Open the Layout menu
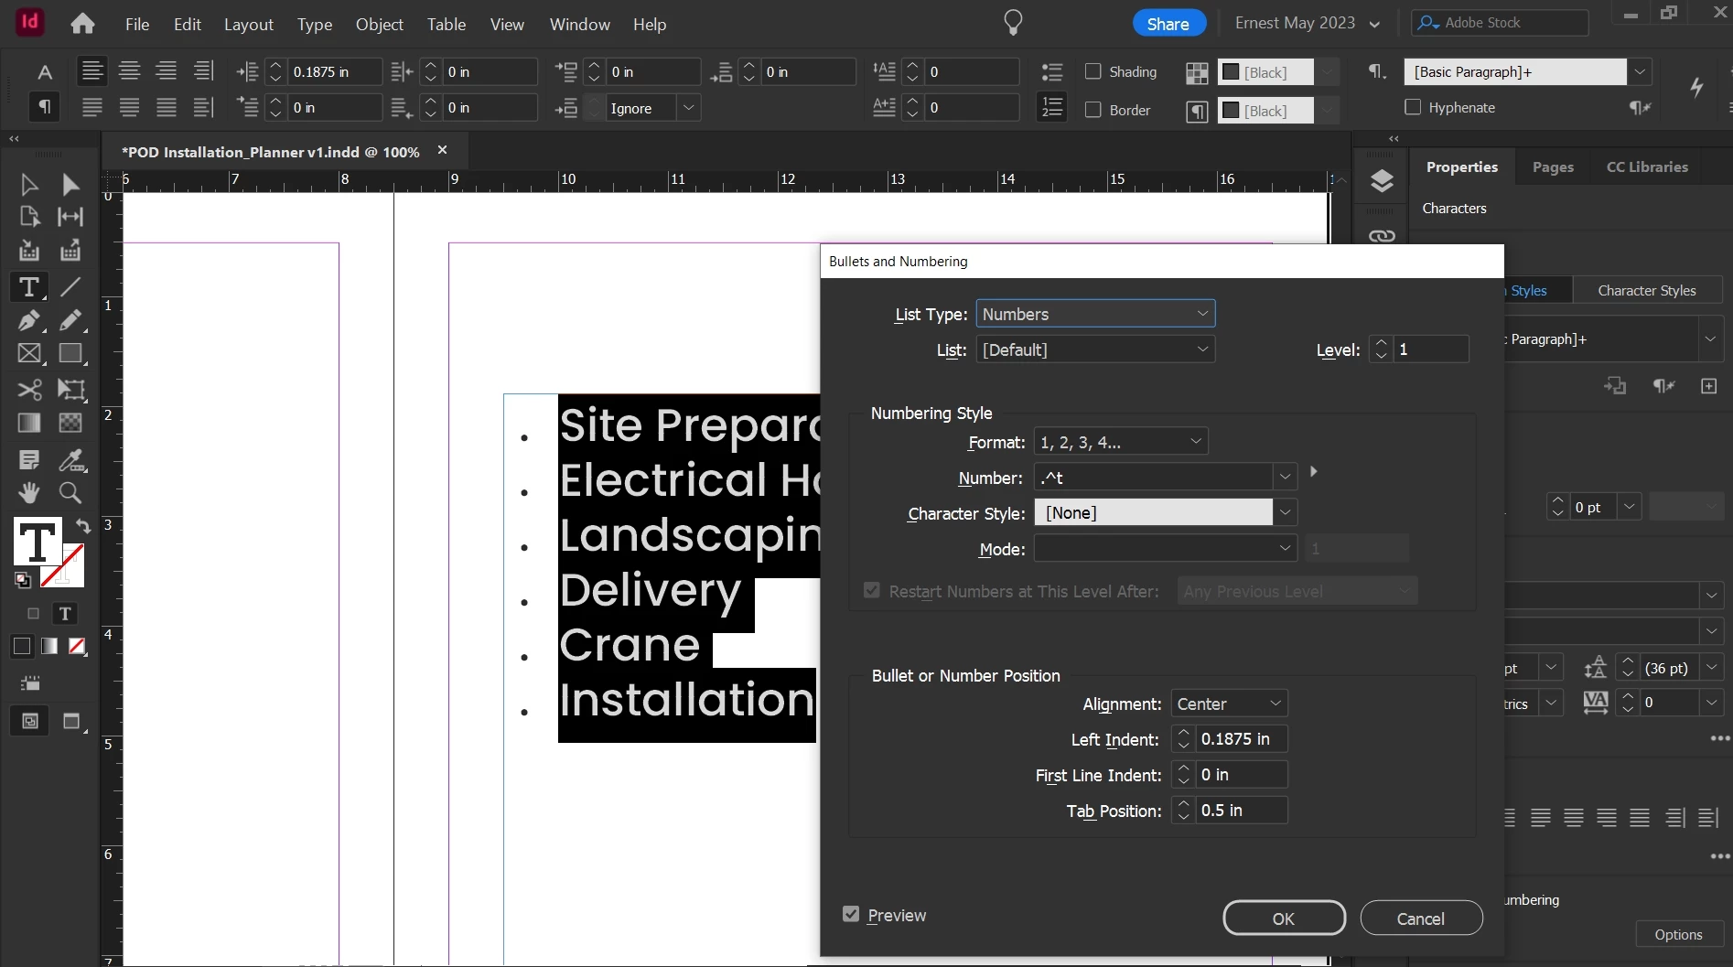 click(x=249, y=25)
